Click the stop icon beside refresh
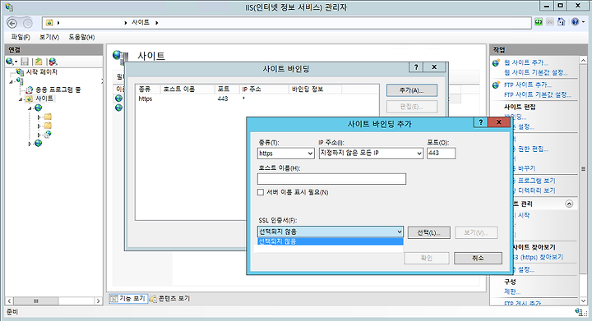The height and width of the screenshot is (321, 592). pyautogui.click(x=550, y=22)
